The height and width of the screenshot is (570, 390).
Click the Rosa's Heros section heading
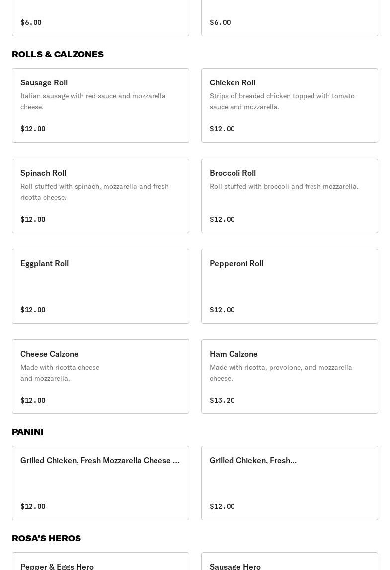pos(46,538)
